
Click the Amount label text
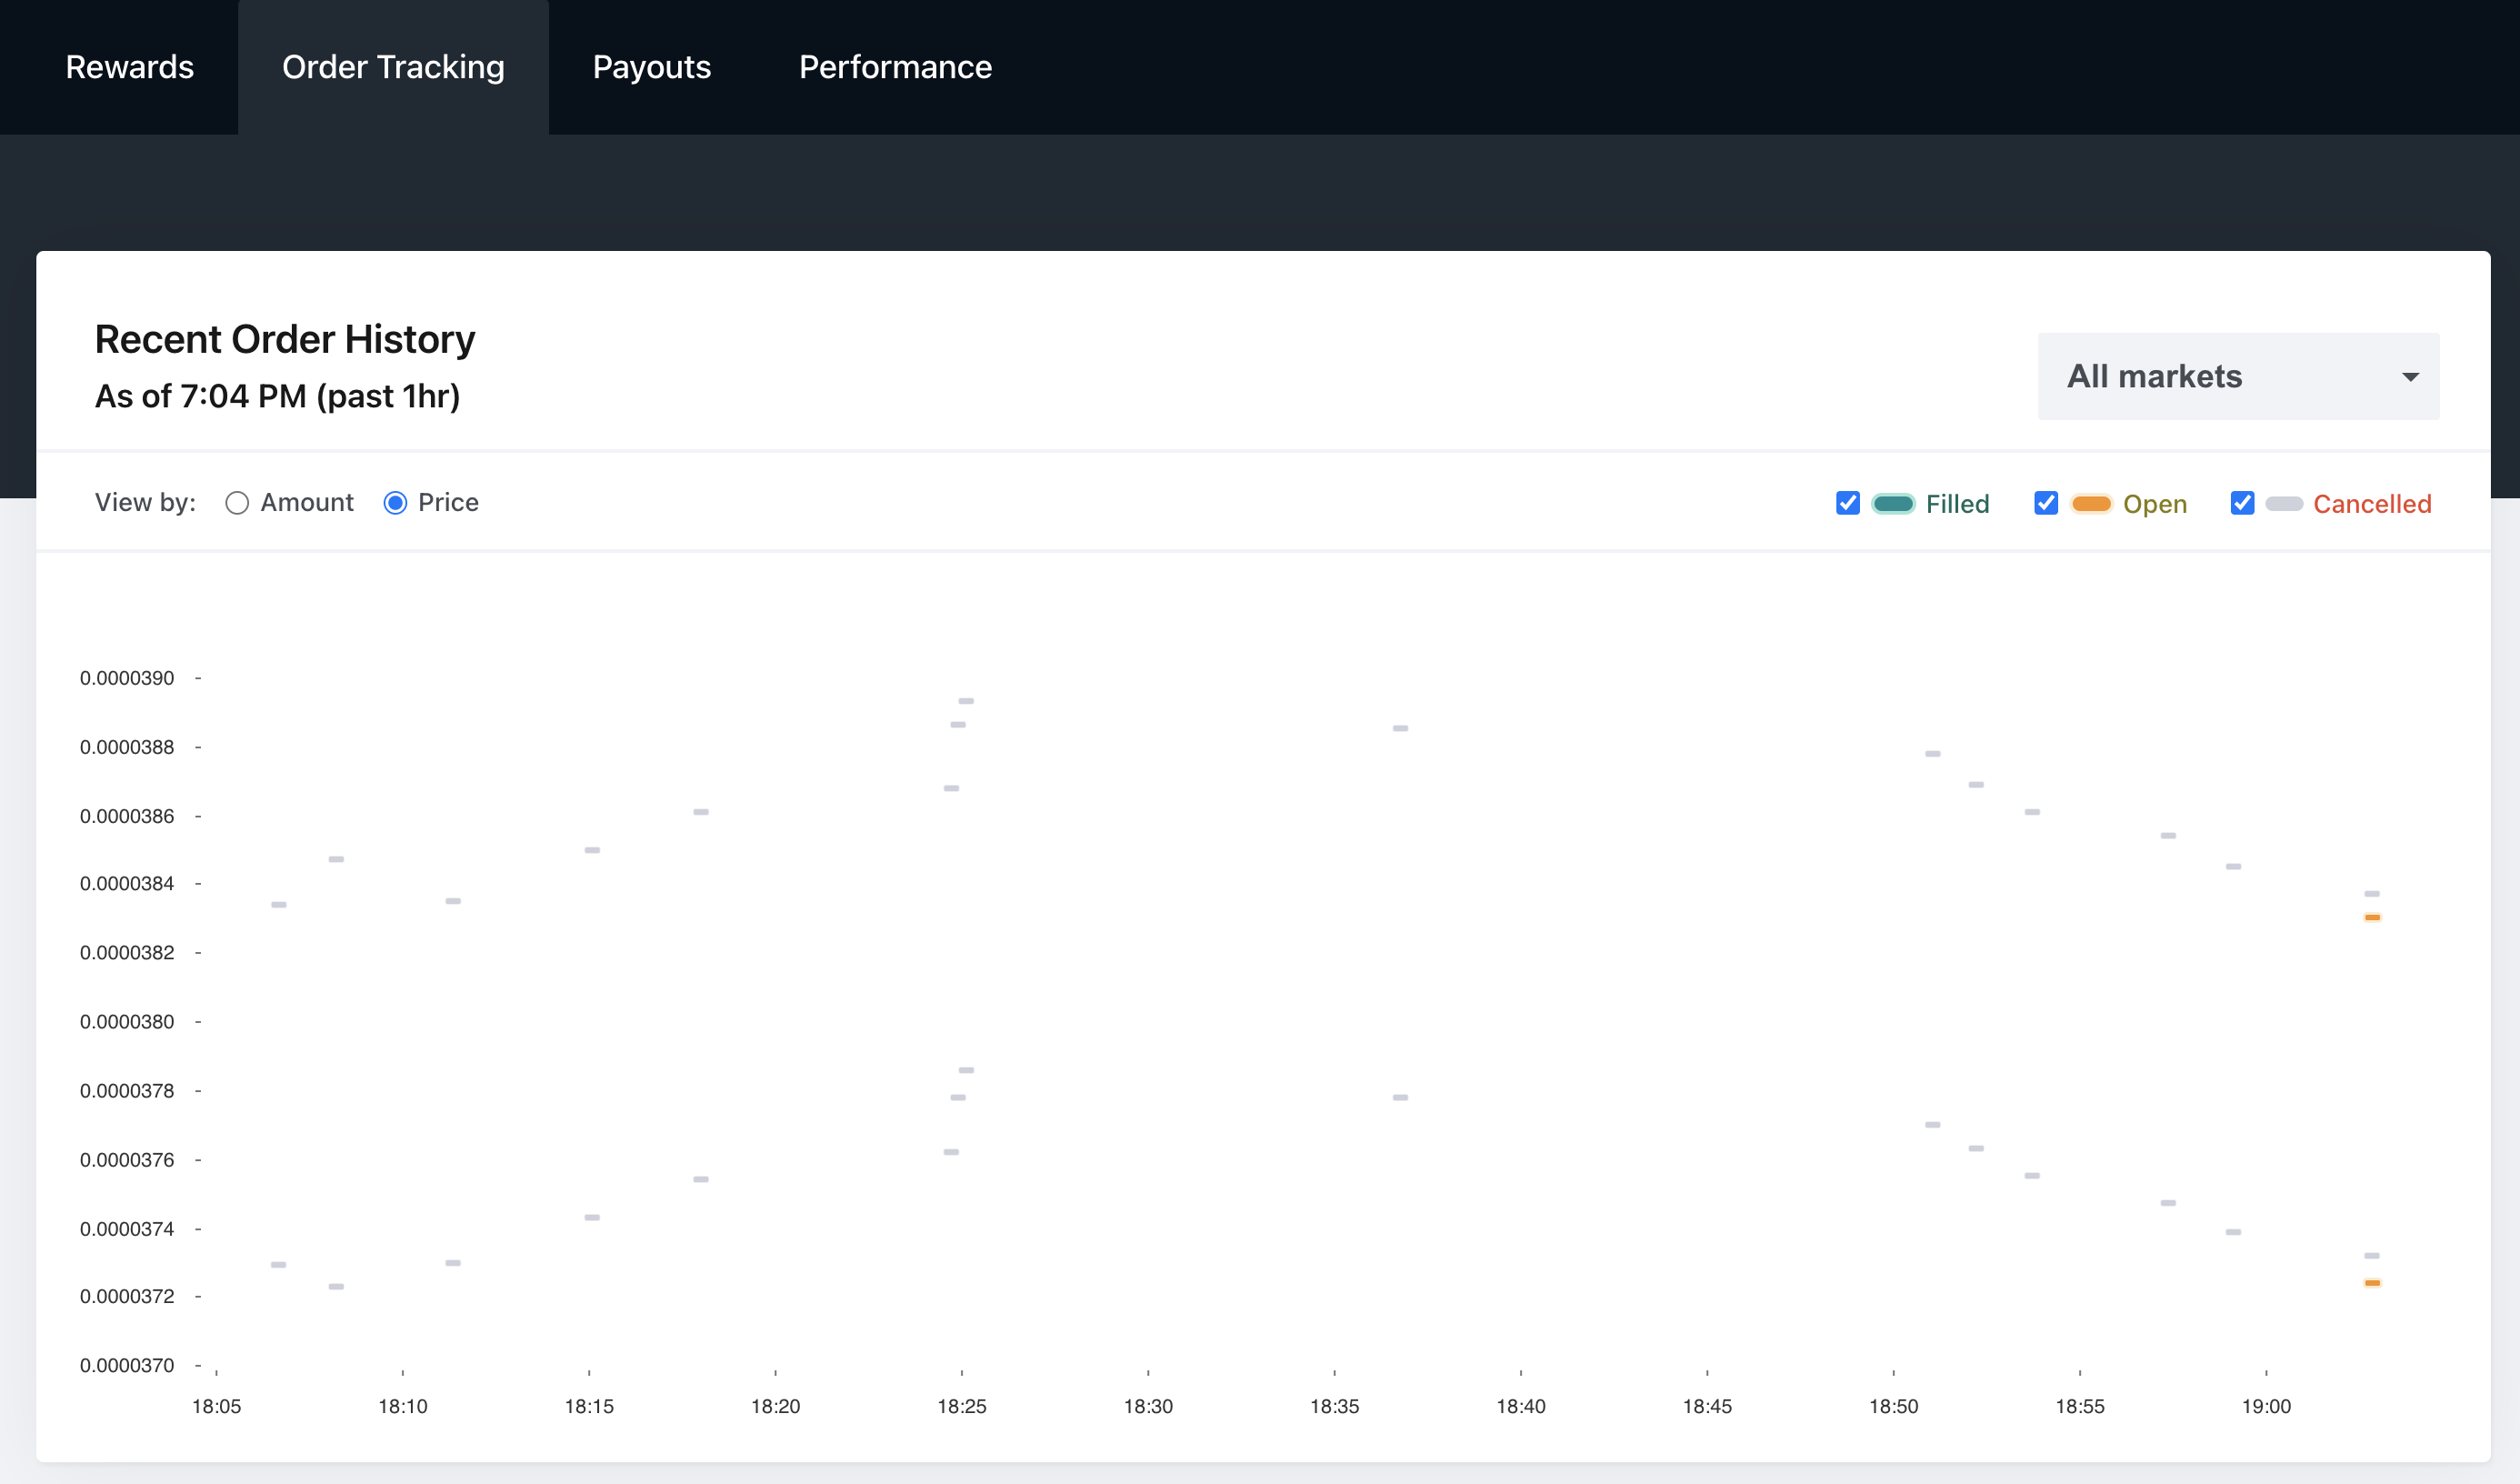coord(307,503)
